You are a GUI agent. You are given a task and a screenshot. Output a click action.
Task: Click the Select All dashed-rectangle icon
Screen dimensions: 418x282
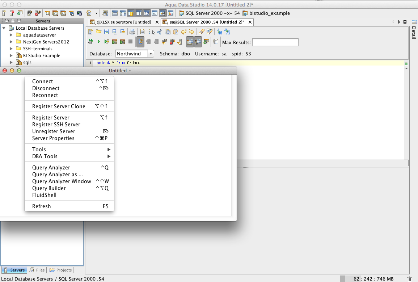tap(152, 32)
